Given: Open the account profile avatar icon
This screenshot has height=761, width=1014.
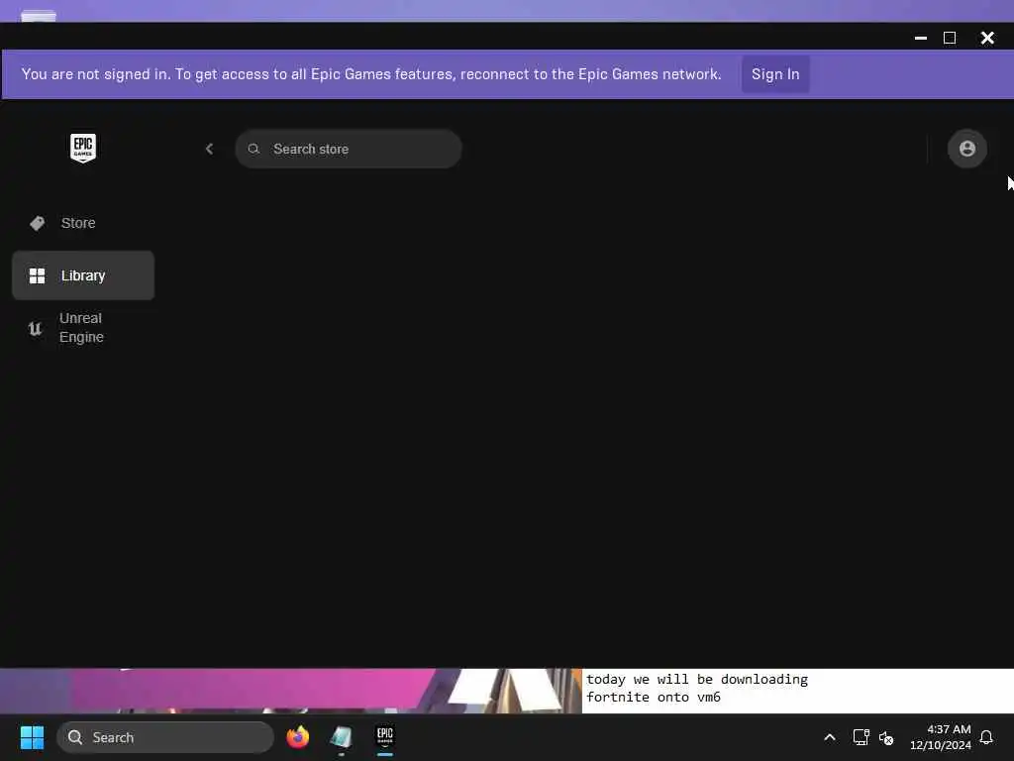Looking at the screenshot, I should coord(966,149).
